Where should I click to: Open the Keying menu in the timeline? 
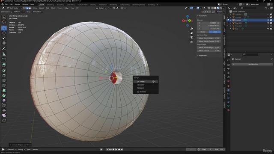pyautogui.click(x=21, y=149)
